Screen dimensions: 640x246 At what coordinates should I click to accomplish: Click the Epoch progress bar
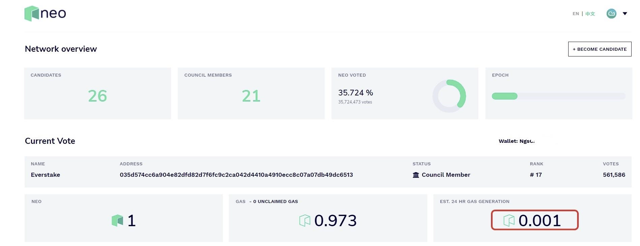(558, 96)
